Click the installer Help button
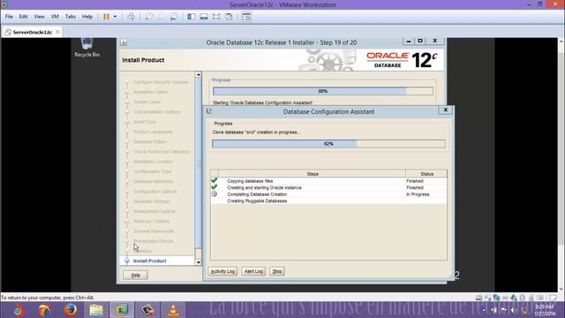The height and width of the screenshot is (318, 565). [135, 275]
